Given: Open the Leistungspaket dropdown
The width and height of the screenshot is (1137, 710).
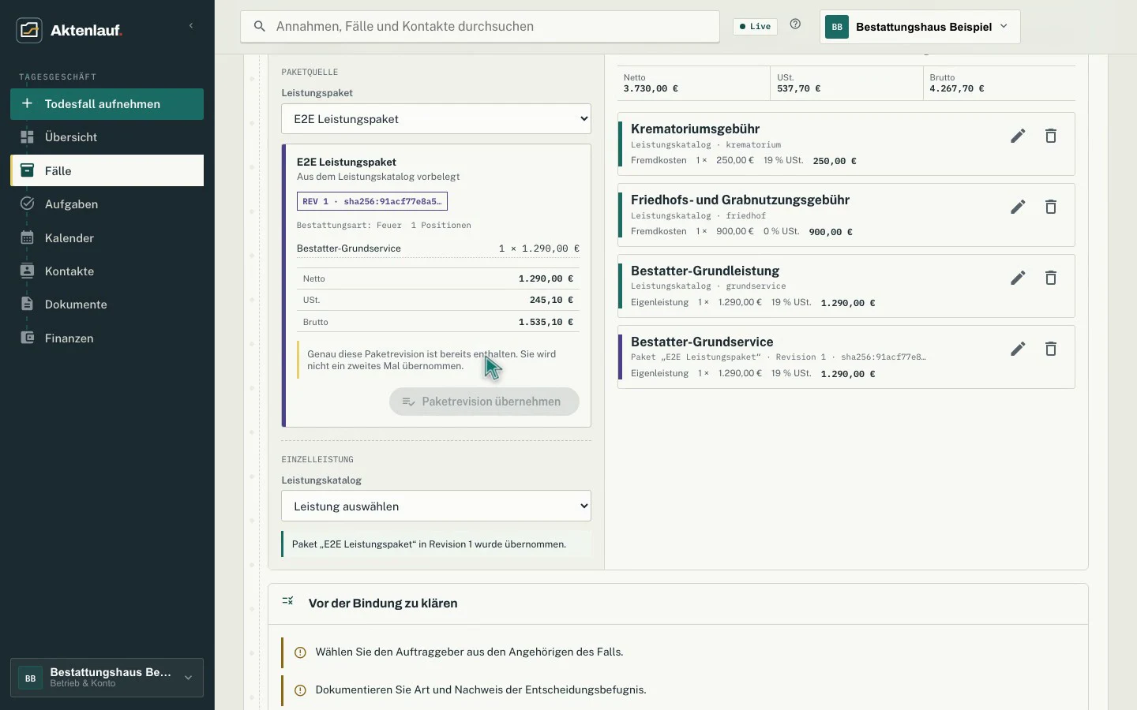Looking at the screenshot, I should pyautogui.click(x=436, y=119).
